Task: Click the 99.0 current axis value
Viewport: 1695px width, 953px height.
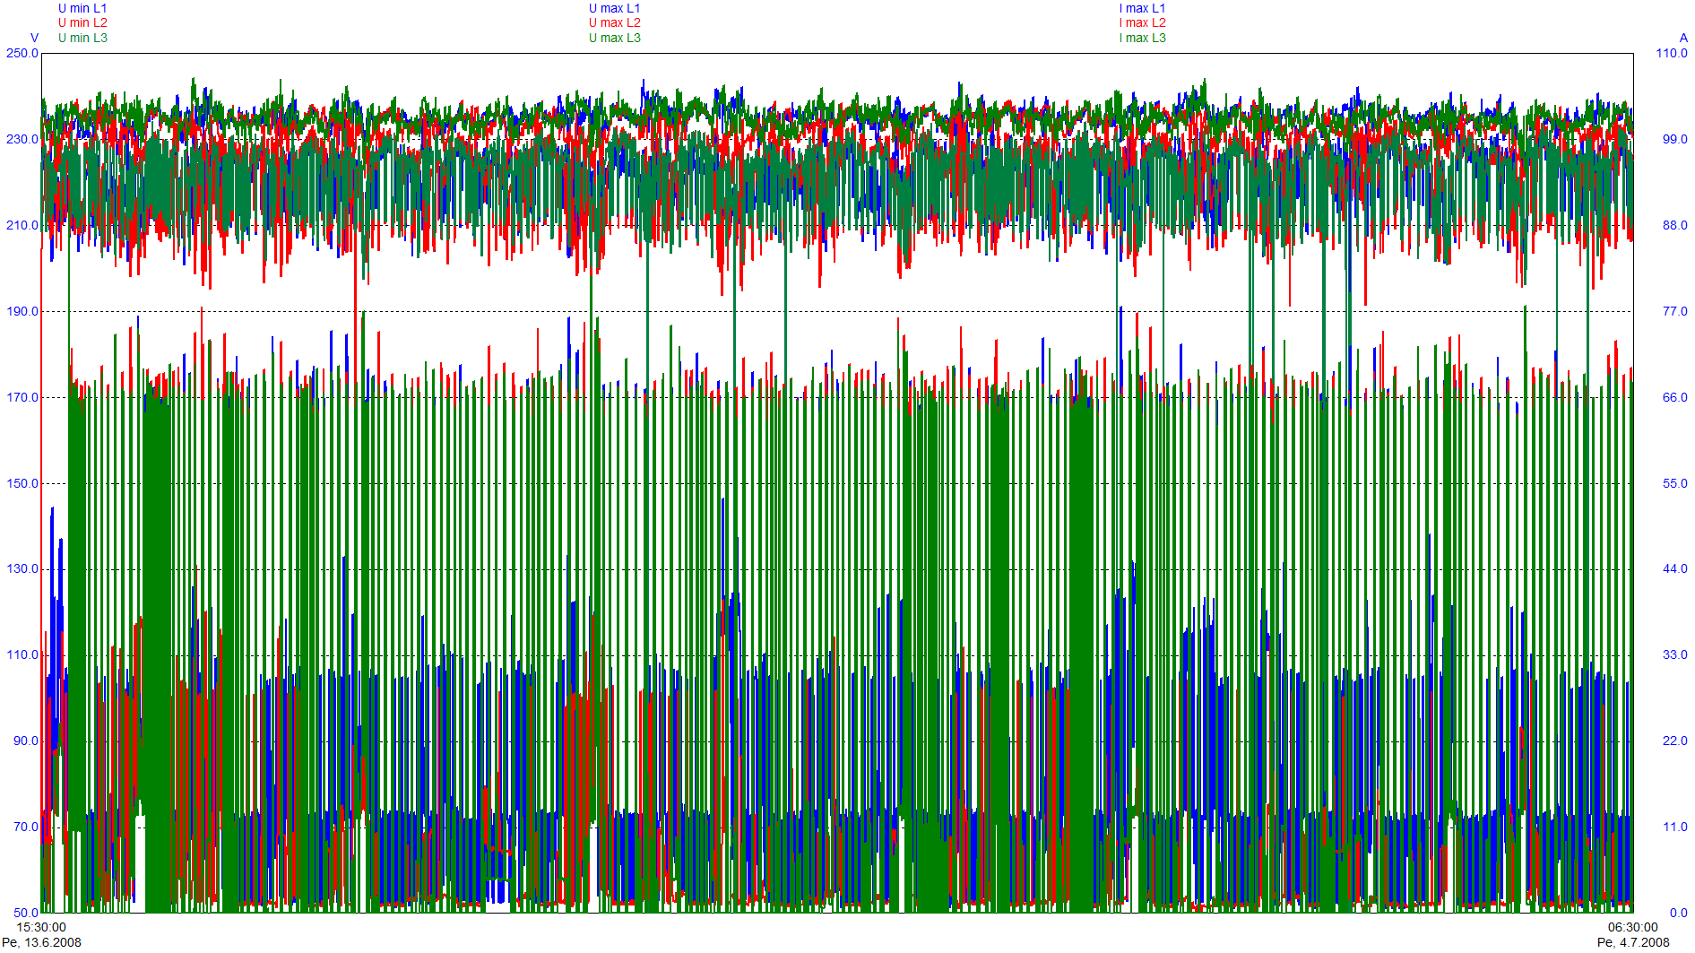Action: [1675, 139]
